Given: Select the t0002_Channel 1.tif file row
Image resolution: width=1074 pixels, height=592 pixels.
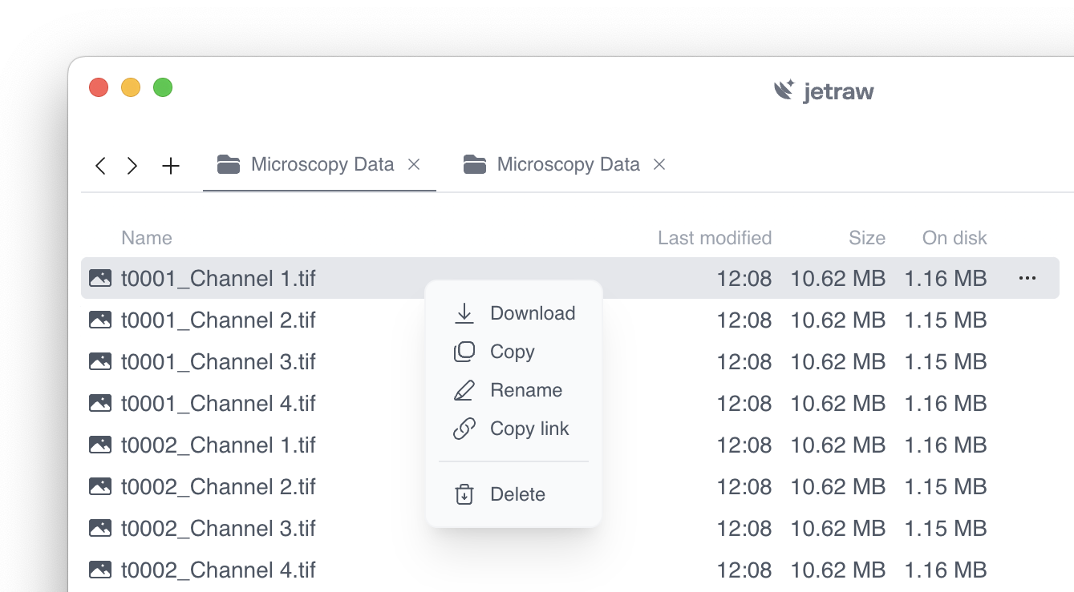Looking at the screenshot, I should coord(218,445).
